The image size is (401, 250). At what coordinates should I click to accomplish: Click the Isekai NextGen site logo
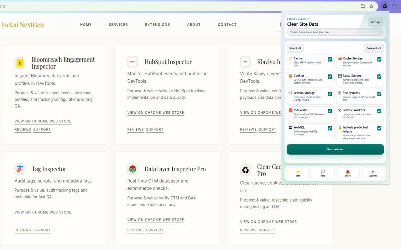[23, 25]
